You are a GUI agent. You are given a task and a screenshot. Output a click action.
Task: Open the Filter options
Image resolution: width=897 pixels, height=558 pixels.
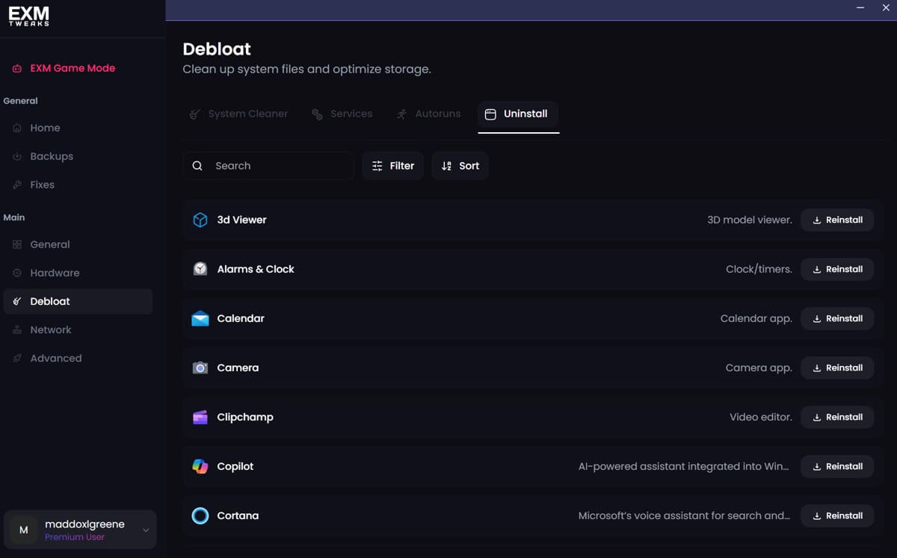tap(392, 166)
